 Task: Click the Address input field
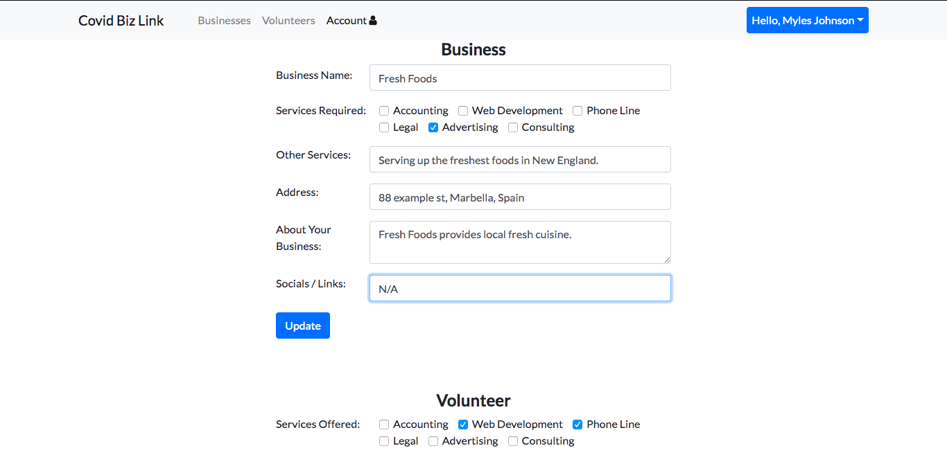pyautogui.click(x=520, y=197)
